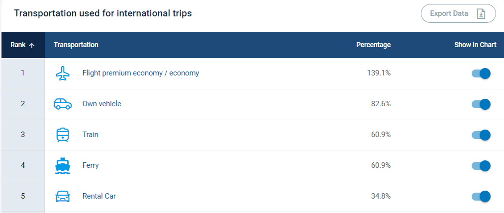Select the Ferry row 60.9% value
504x213 pixels.
click(x=381, y=165)
